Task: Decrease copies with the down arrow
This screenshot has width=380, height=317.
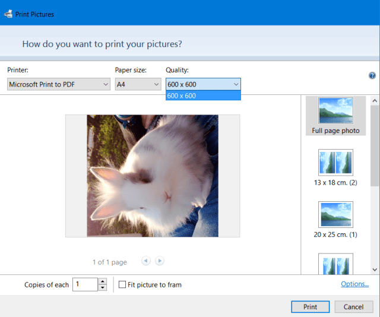Action: tap(103, 288)
